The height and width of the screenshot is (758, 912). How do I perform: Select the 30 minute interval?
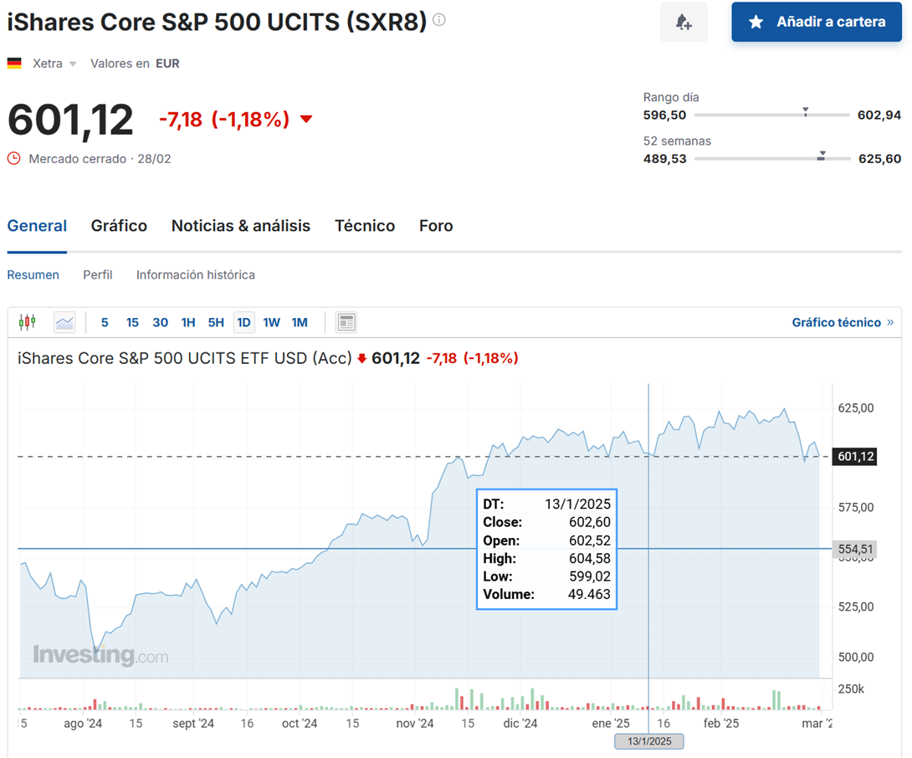[x=161, y=322]
